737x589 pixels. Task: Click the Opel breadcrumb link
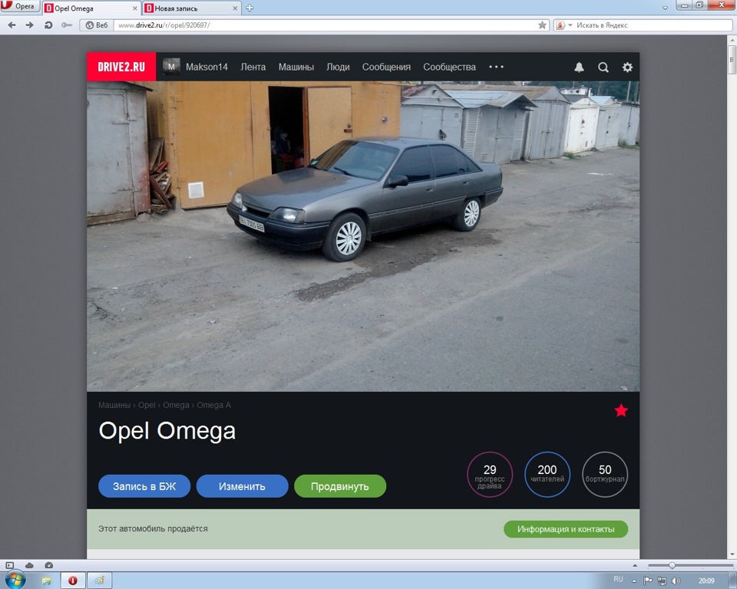147,406
